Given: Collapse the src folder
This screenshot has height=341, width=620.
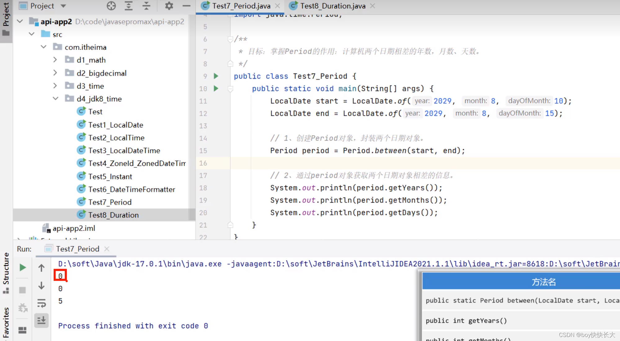Looking at the screenshot, I should coord(32,34).
